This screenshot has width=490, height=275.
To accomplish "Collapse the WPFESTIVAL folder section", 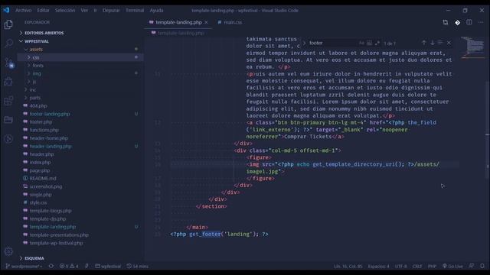I will coord(37,41).
